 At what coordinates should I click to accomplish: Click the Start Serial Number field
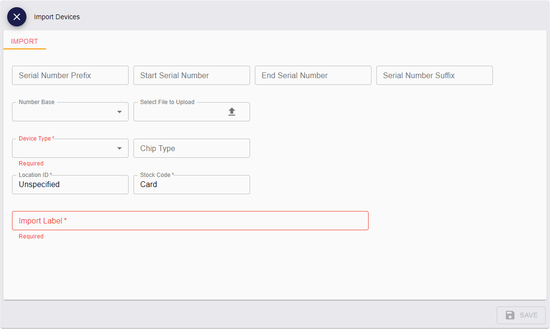[x=191, y=75]
